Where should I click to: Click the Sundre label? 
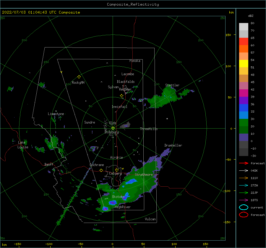(90, 122)
